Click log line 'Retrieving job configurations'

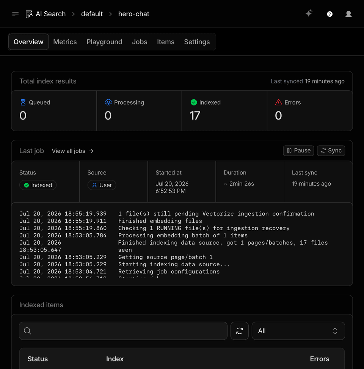(169, 272)
